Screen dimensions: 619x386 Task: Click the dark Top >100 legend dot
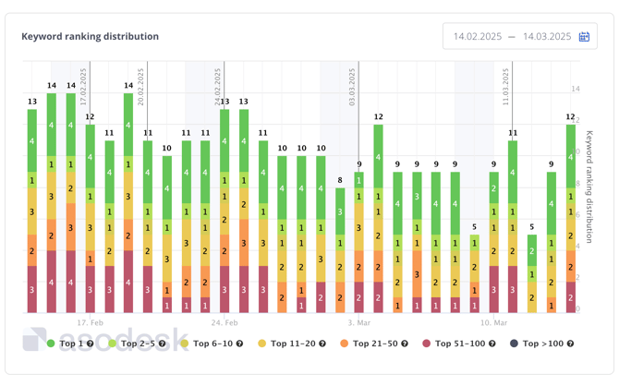[x=514, y=344]
